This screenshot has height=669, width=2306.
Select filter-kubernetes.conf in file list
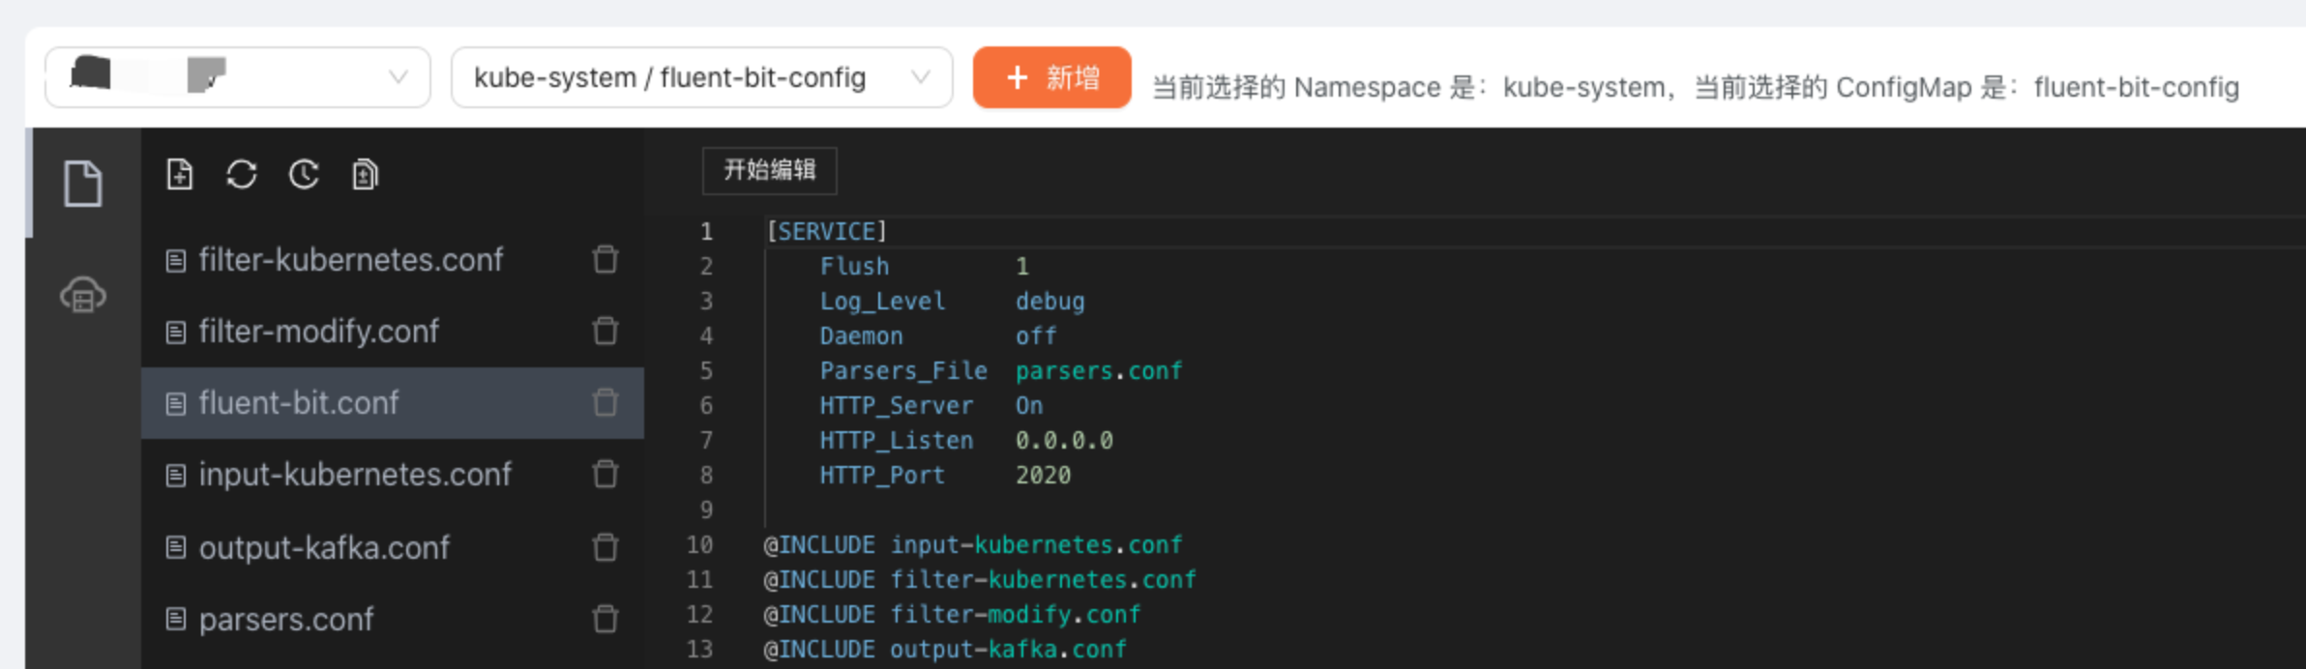393,259
